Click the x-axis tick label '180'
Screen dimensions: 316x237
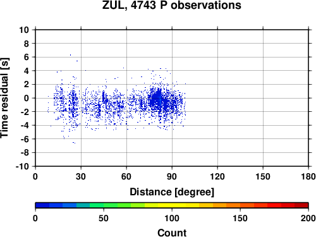tap(308, 176)
